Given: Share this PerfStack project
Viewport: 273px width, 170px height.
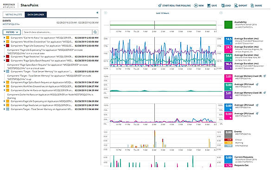Looking at the screenshot, I should [x=256, y=6].
